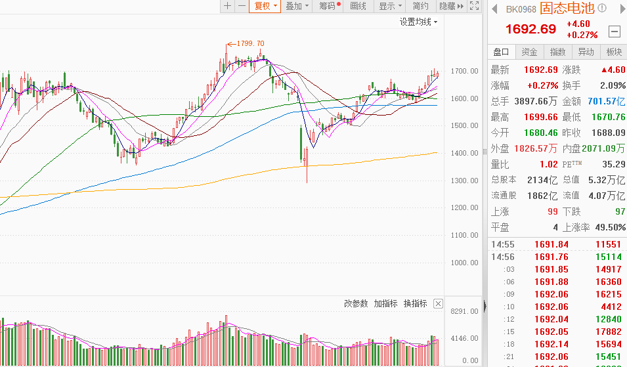Toggle the 隐藏 hide panel button
The height and width of the screenshot is (367, 627).
(x=451, y=6)
